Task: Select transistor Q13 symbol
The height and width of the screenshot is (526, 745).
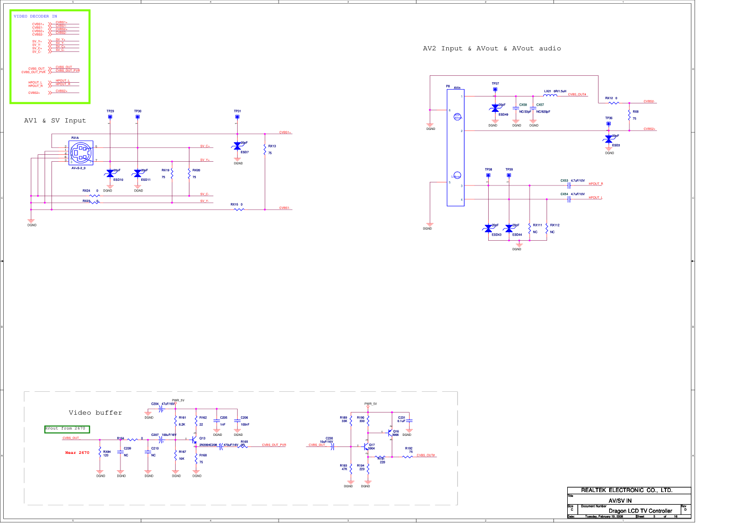Action: [194, 439]
